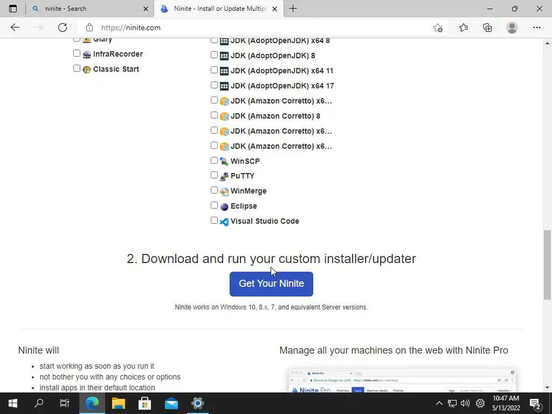Click the scrollbar down arrow
552x414 pixels.
[547, 388]
